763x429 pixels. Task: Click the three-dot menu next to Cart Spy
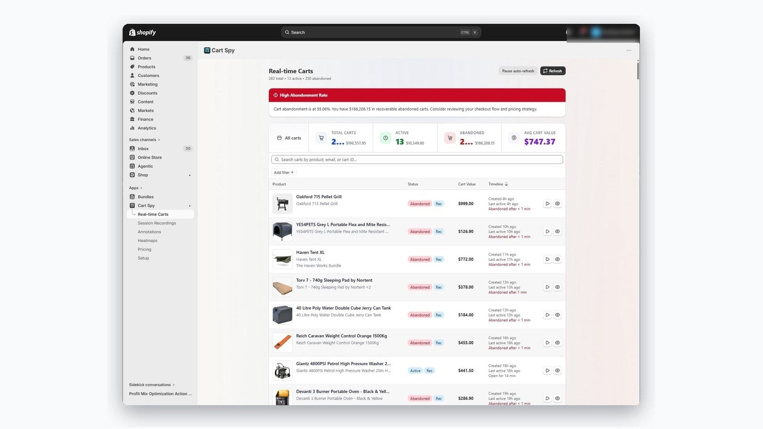coord(629,51)
